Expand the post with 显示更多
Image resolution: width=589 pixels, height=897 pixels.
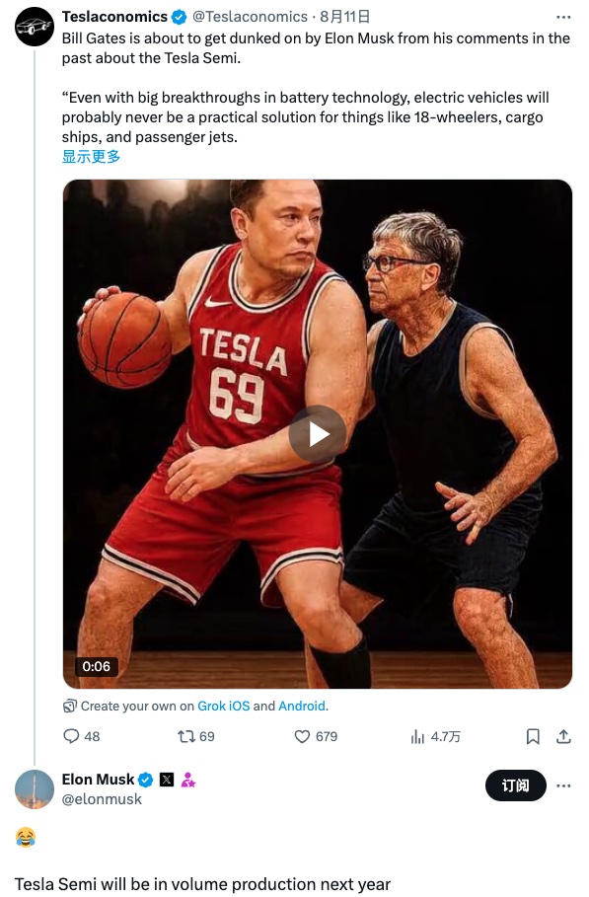(x=91, y=157)
